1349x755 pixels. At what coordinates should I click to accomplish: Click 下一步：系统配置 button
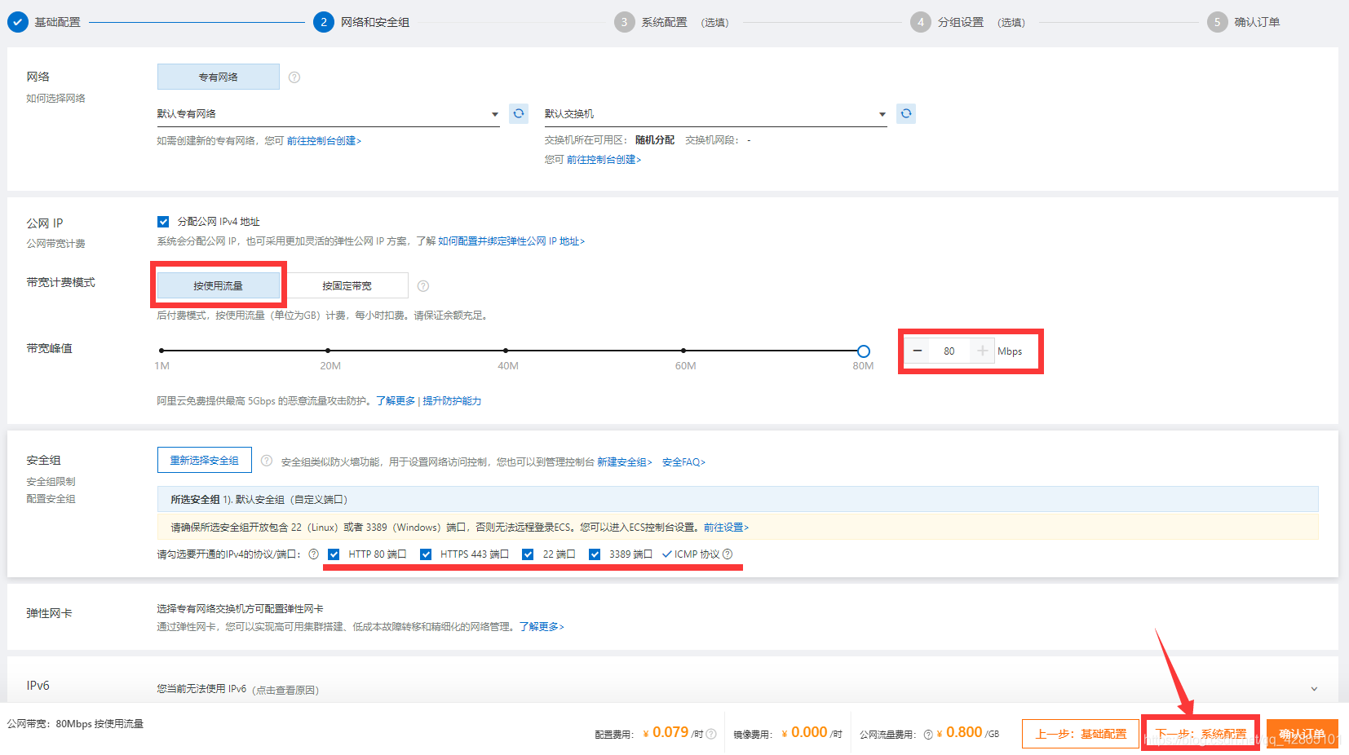1201,734
